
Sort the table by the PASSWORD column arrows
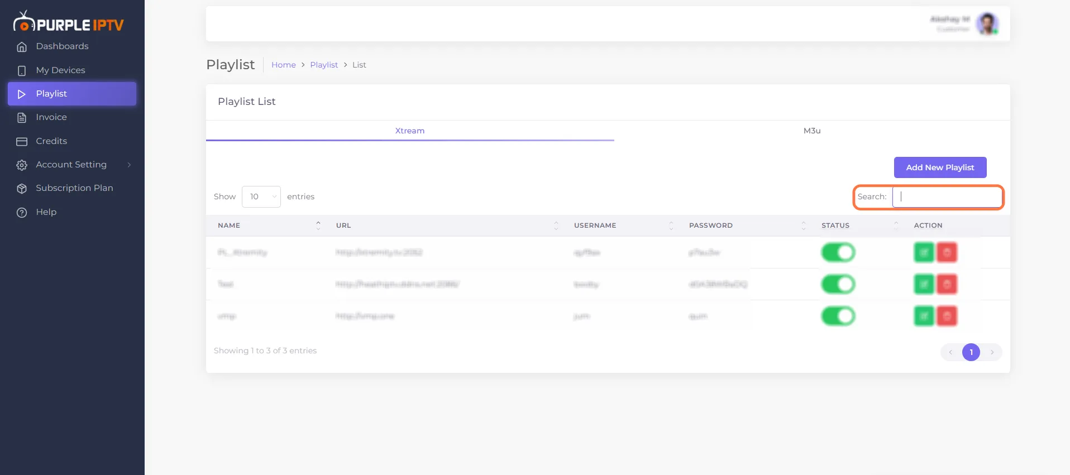click(x=804, y=225)
